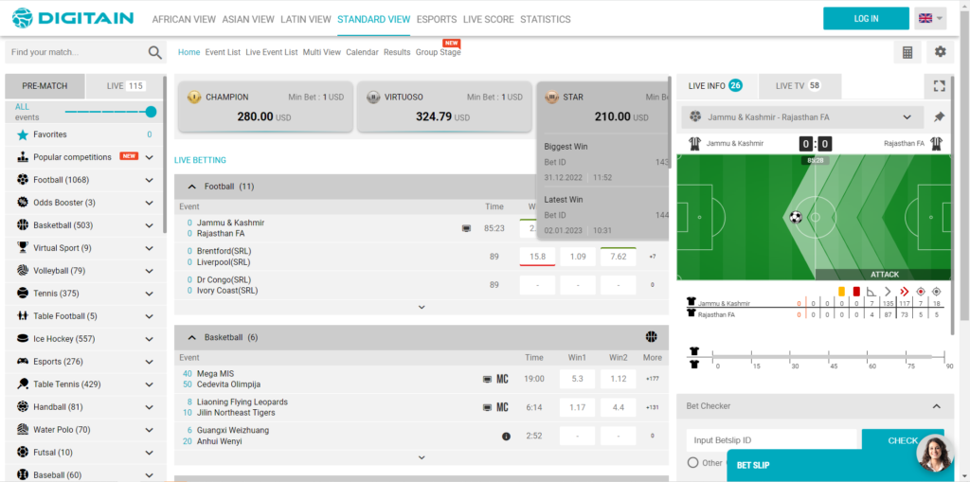Click the Popular competitions podium icon
The image size is (970, 482).
coord(23,157)
